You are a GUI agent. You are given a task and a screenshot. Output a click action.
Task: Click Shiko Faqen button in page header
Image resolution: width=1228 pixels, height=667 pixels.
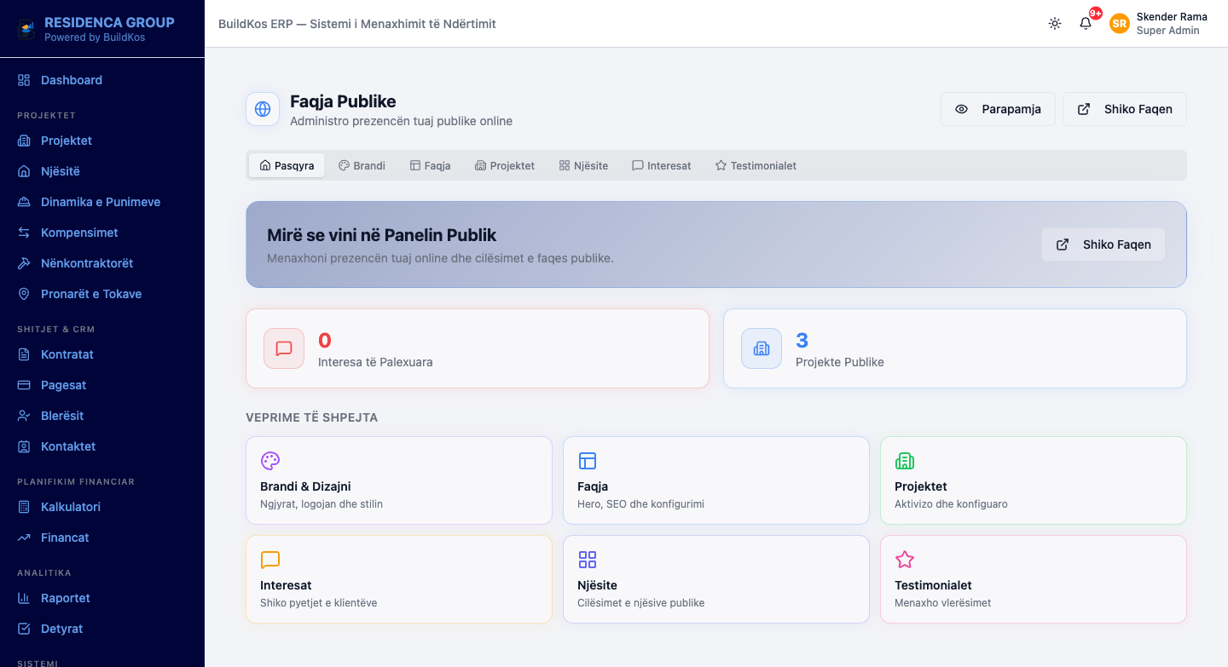1125,109
